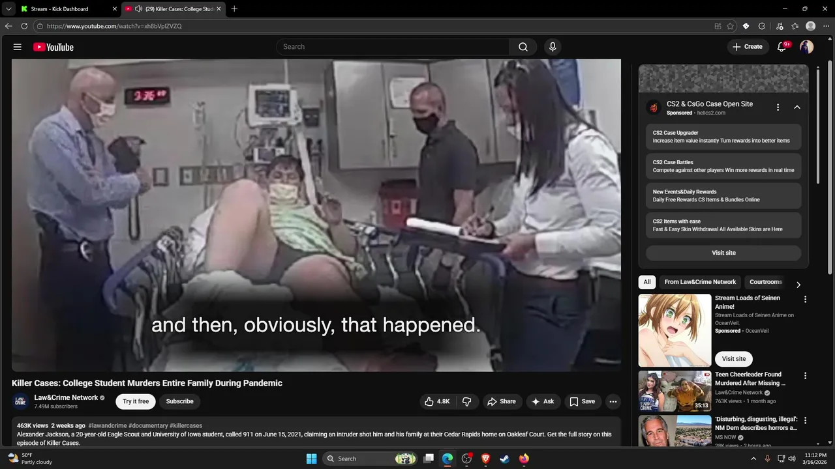Open Windows Start menu

pos(311,459)
